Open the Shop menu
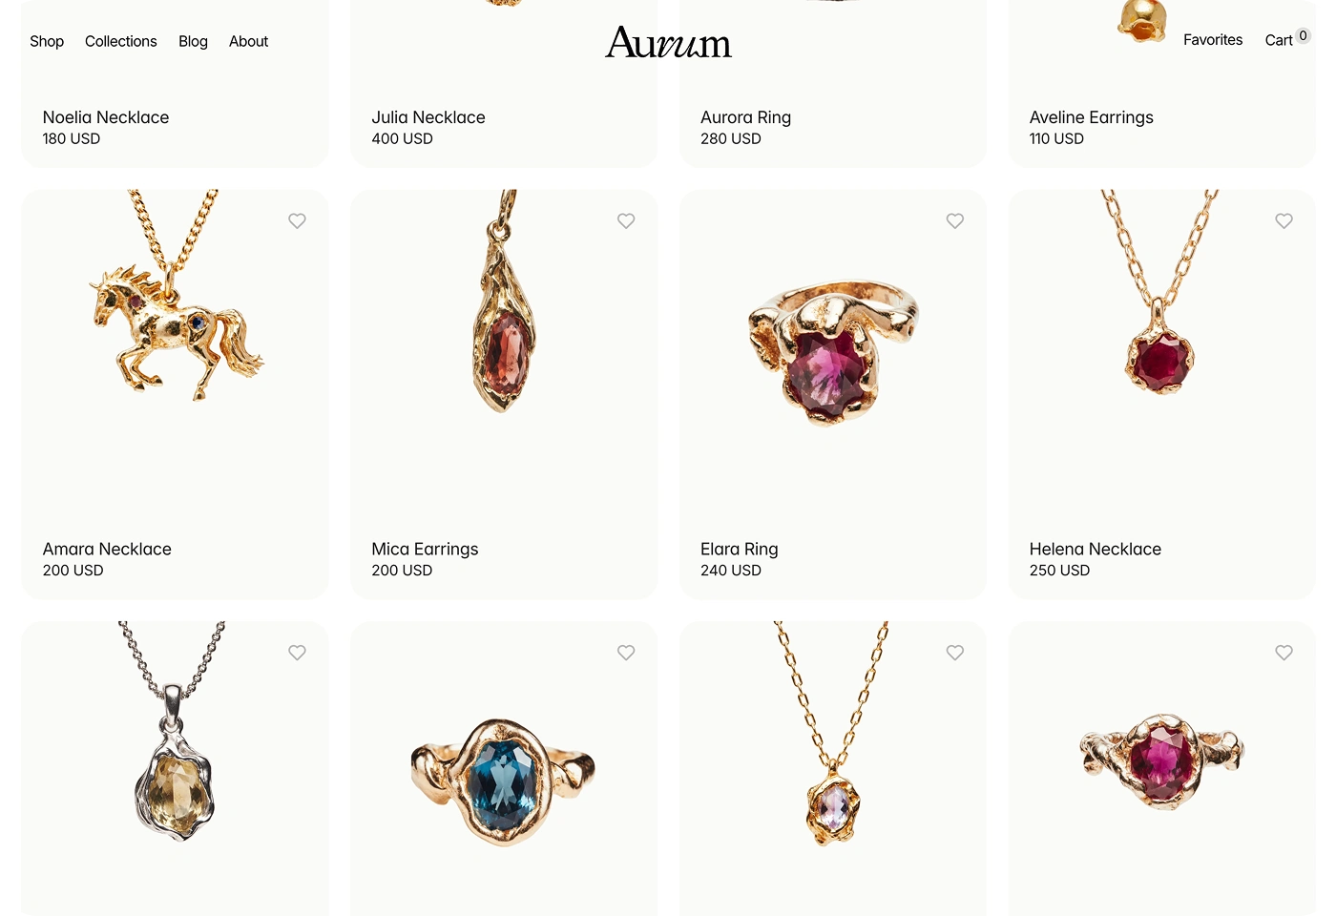The height and width of the screenshot is (916, 1336). (x=47, y=41)
